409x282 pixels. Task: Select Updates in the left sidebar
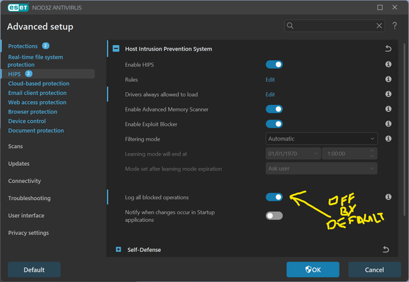click(18, 164)
